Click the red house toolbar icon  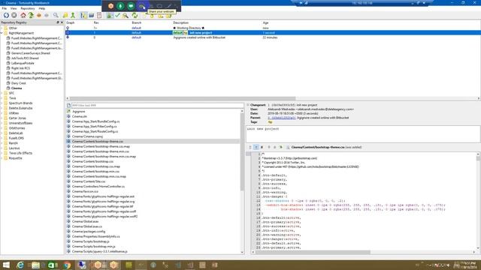[23, 15]
